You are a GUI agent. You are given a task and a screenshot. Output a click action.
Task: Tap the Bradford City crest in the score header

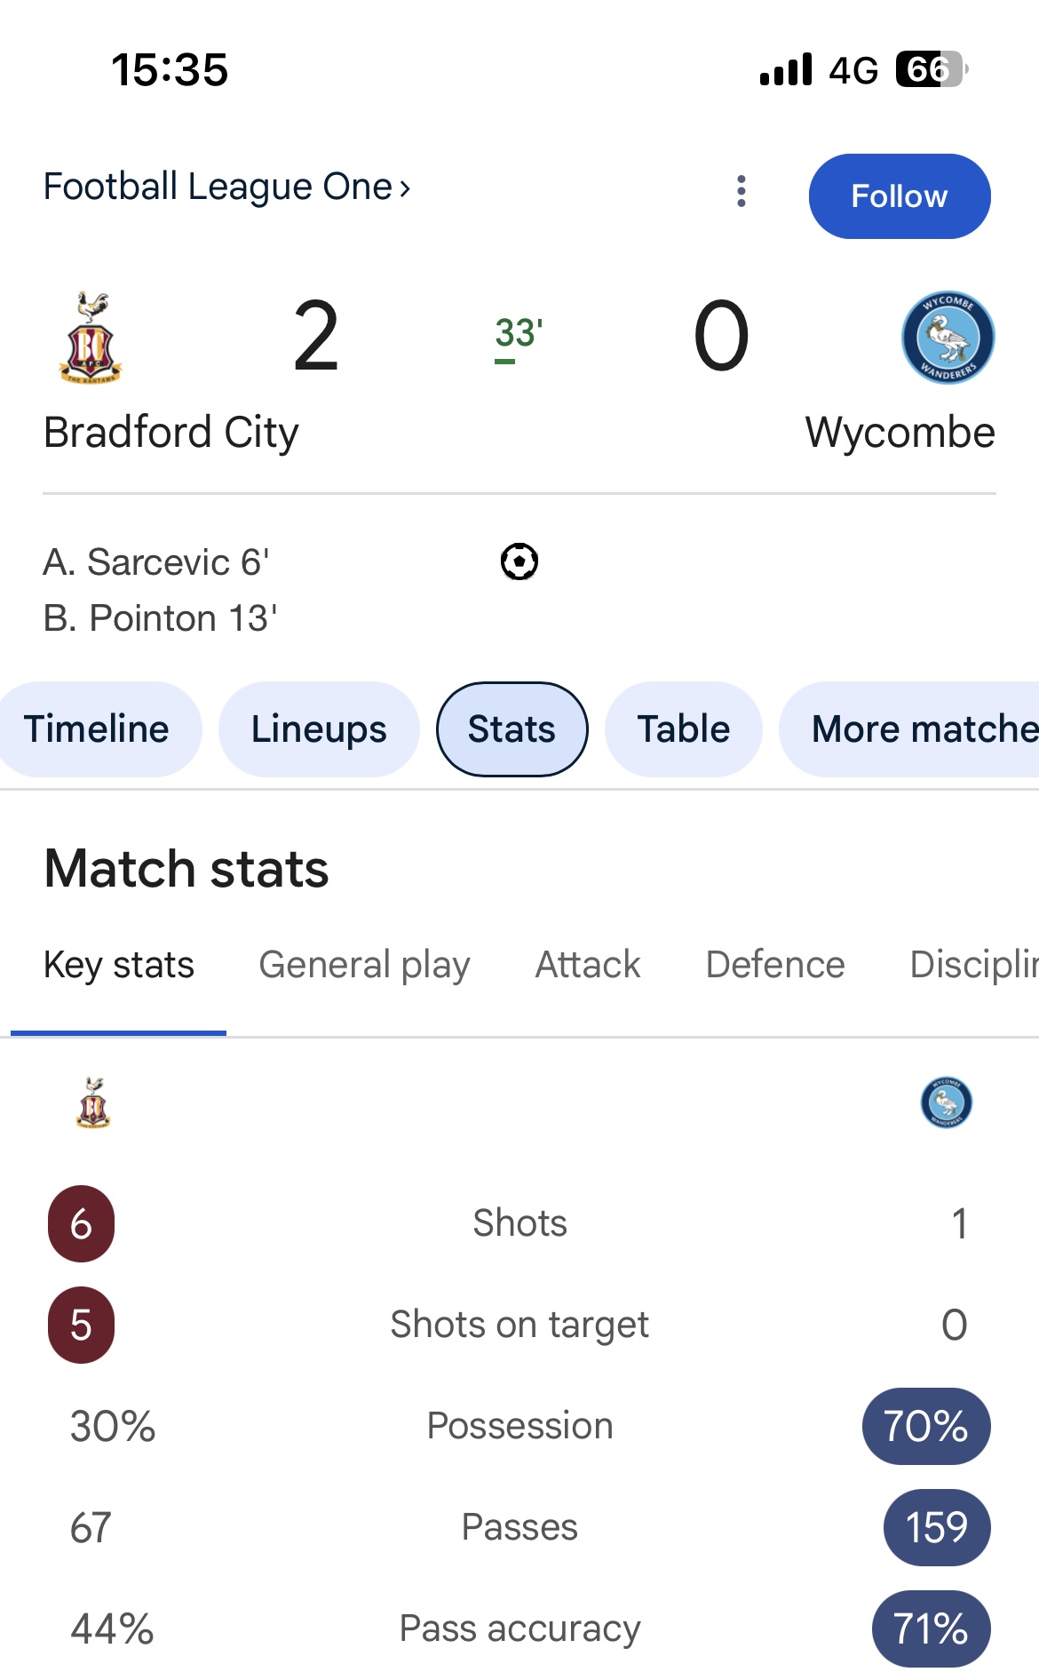[90, 338]
